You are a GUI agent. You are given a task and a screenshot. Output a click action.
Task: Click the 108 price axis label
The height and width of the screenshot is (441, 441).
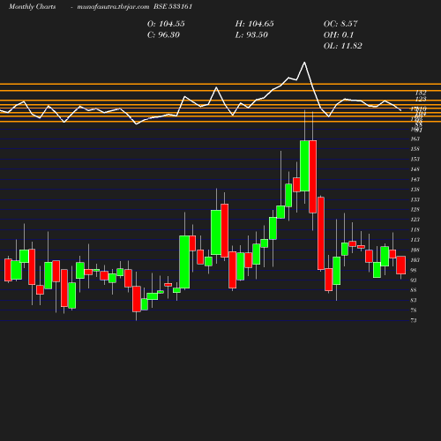pos(415,250)
